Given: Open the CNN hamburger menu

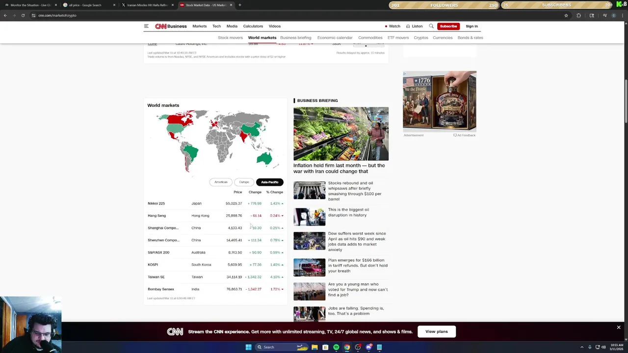Looking at the screenshot, I should point(146,26).
